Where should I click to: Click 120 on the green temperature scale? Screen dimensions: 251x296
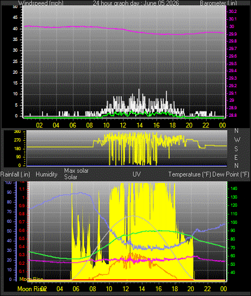click(x=234, y=205)
